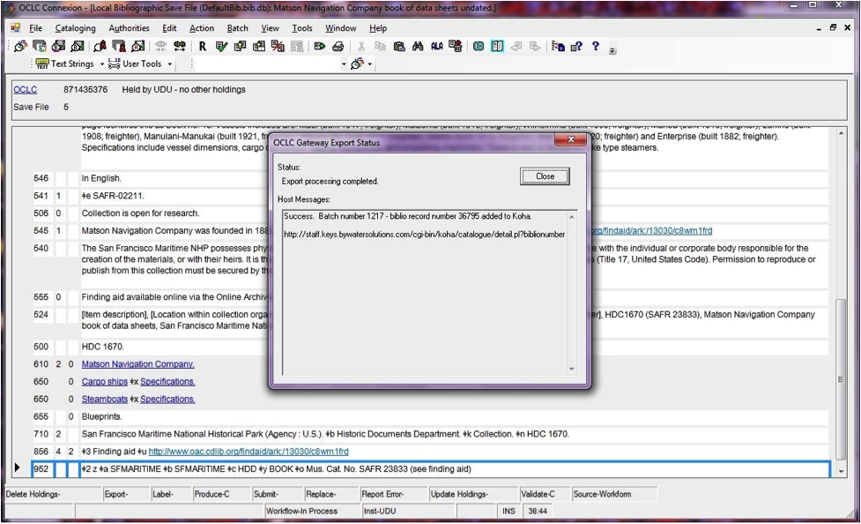This screenshot has height=524, width=861.
Task: Open the Cataloging menu
Action: 75,28
